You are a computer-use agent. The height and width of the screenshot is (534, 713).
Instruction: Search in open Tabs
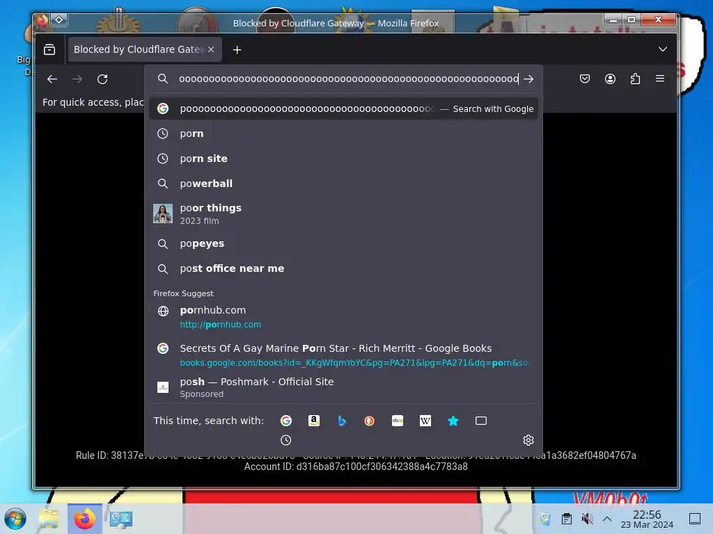[x=481, y=421]
